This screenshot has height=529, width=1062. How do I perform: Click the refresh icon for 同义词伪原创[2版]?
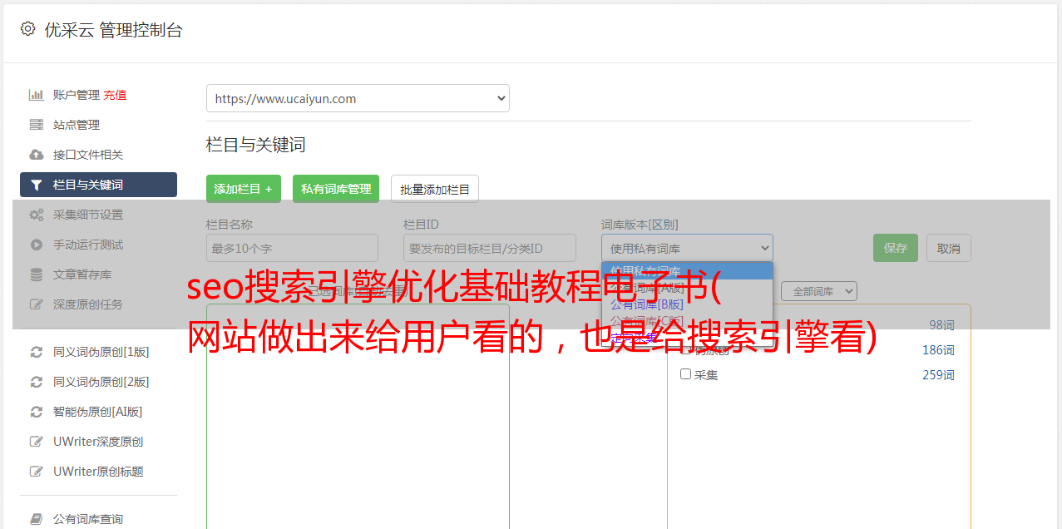pos(36,382)
